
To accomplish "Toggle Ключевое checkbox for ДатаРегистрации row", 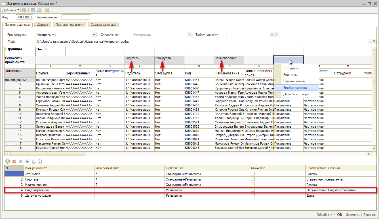I will pos(253,196).
